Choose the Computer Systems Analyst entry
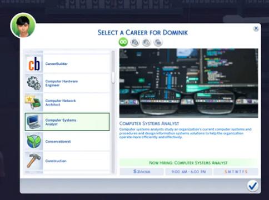This screenshot has height=200, width=269. pyautogui.click(x=67, y=122)
